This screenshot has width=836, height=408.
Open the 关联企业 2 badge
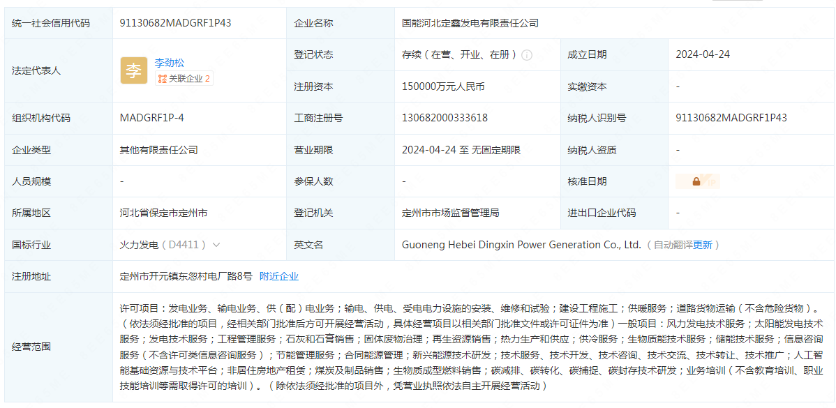click(184, 79)
